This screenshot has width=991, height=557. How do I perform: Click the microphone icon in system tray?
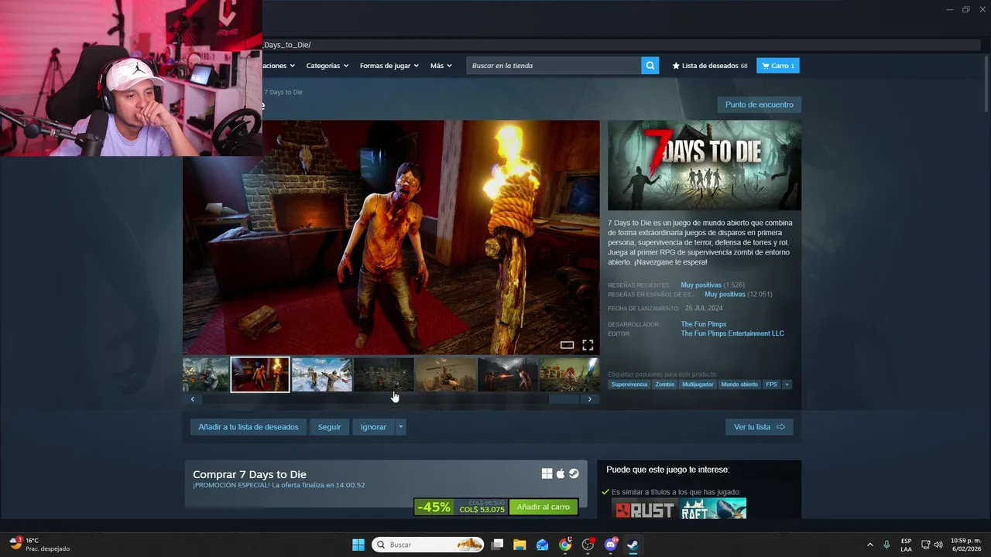click(886, 545)
